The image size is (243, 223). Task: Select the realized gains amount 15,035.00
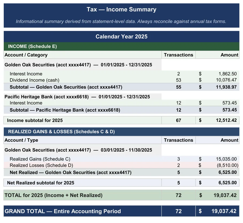[227, 159]
